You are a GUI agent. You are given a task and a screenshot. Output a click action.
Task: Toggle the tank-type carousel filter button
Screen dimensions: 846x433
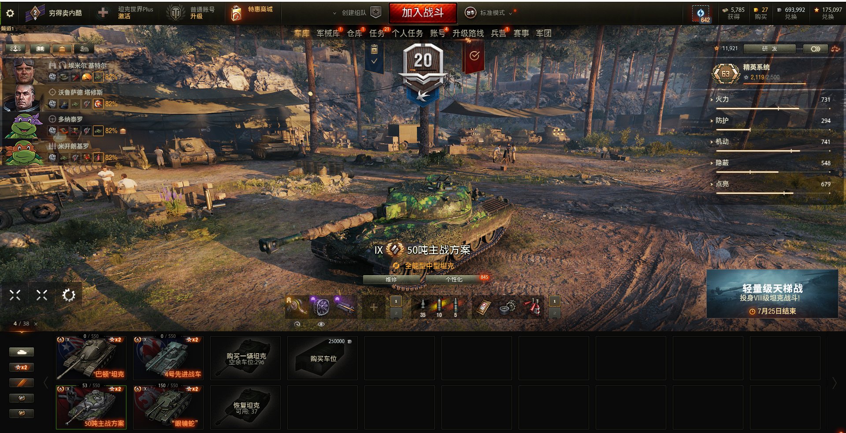pyautogui.click(x=22, y=352)
